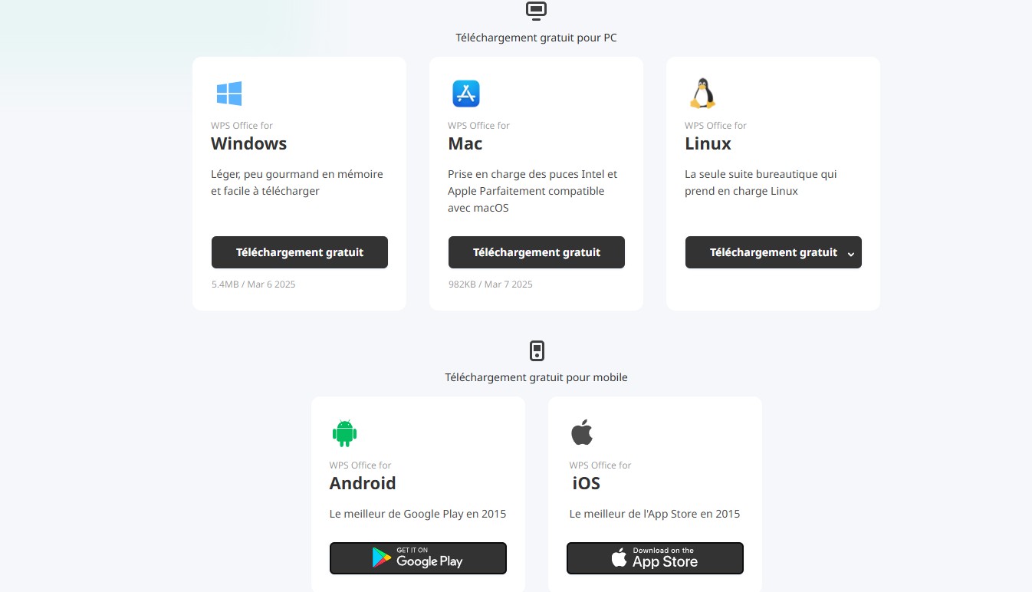
Task: Click the Apple logo inside the App Store badge
Action: click(619, 558)
